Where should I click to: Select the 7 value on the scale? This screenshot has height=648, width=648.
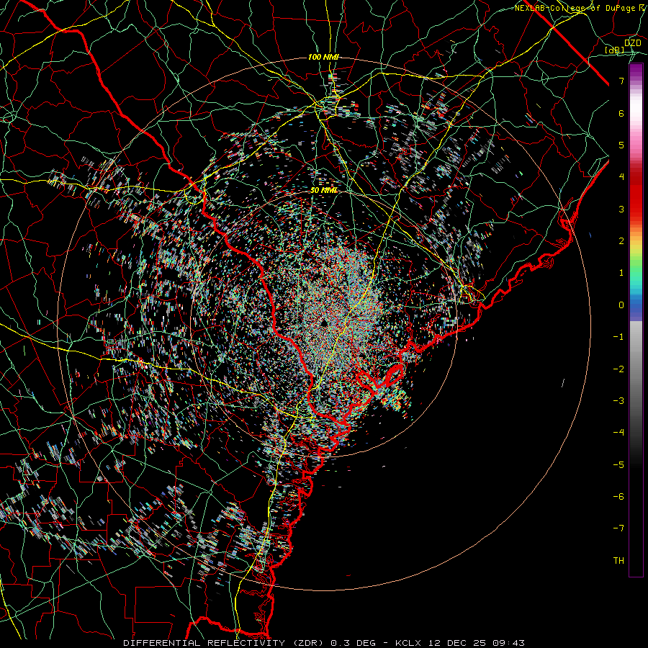click(x=621, y=81)
